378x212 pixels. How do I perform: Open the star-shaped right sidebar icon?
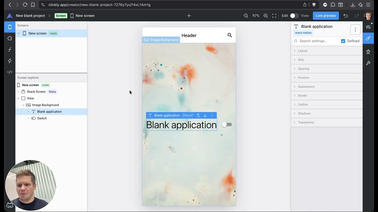point(368,52)
